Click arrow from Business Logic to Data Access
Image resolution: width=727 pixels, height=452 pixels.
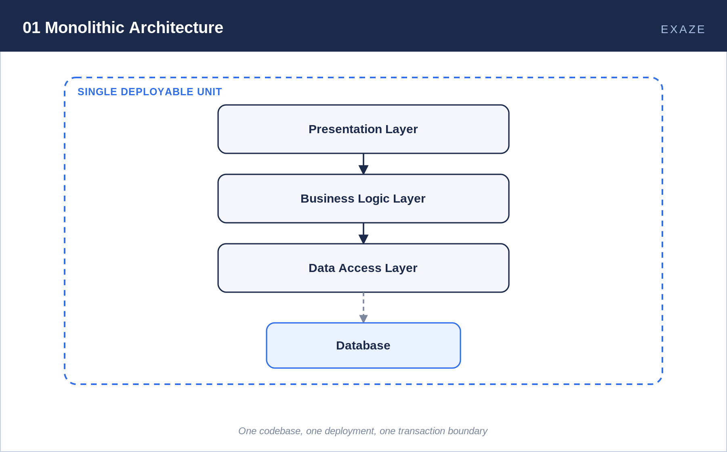pos(363,233)
